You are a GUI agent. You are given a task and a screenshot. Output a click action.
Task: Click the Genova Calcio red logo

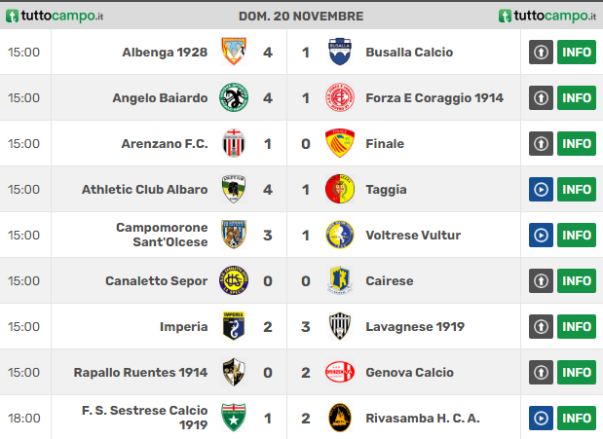click(x=340, y=372)
